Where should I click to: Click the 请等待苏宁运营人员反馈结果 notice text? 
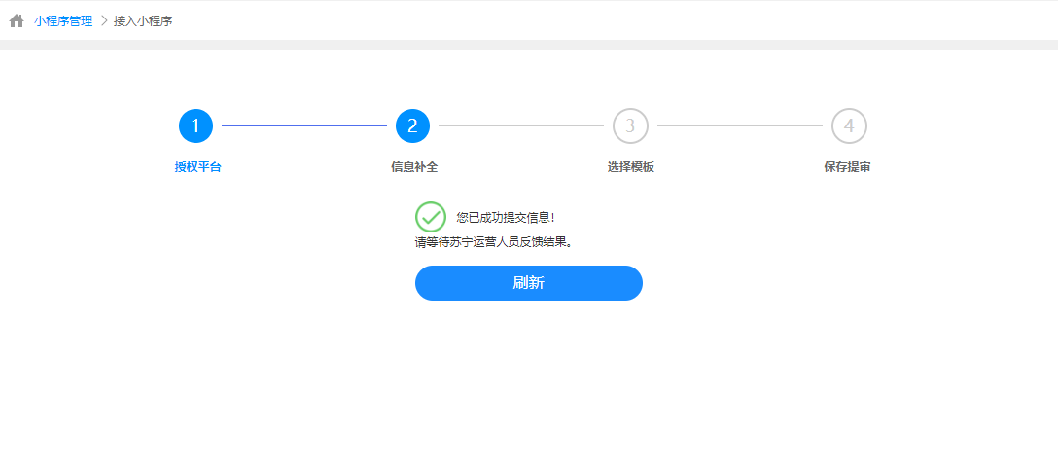493,242
